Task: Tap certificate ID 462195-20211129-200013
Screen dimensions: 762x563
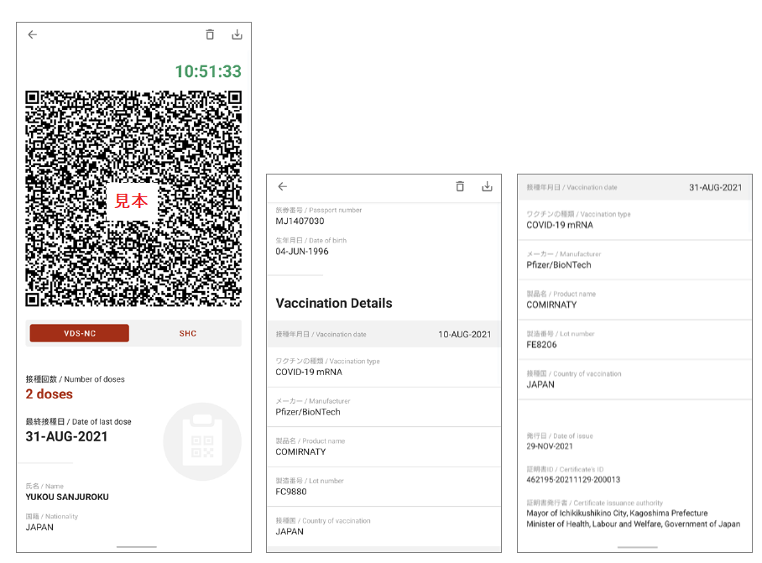Action: [x=573, y=479]
